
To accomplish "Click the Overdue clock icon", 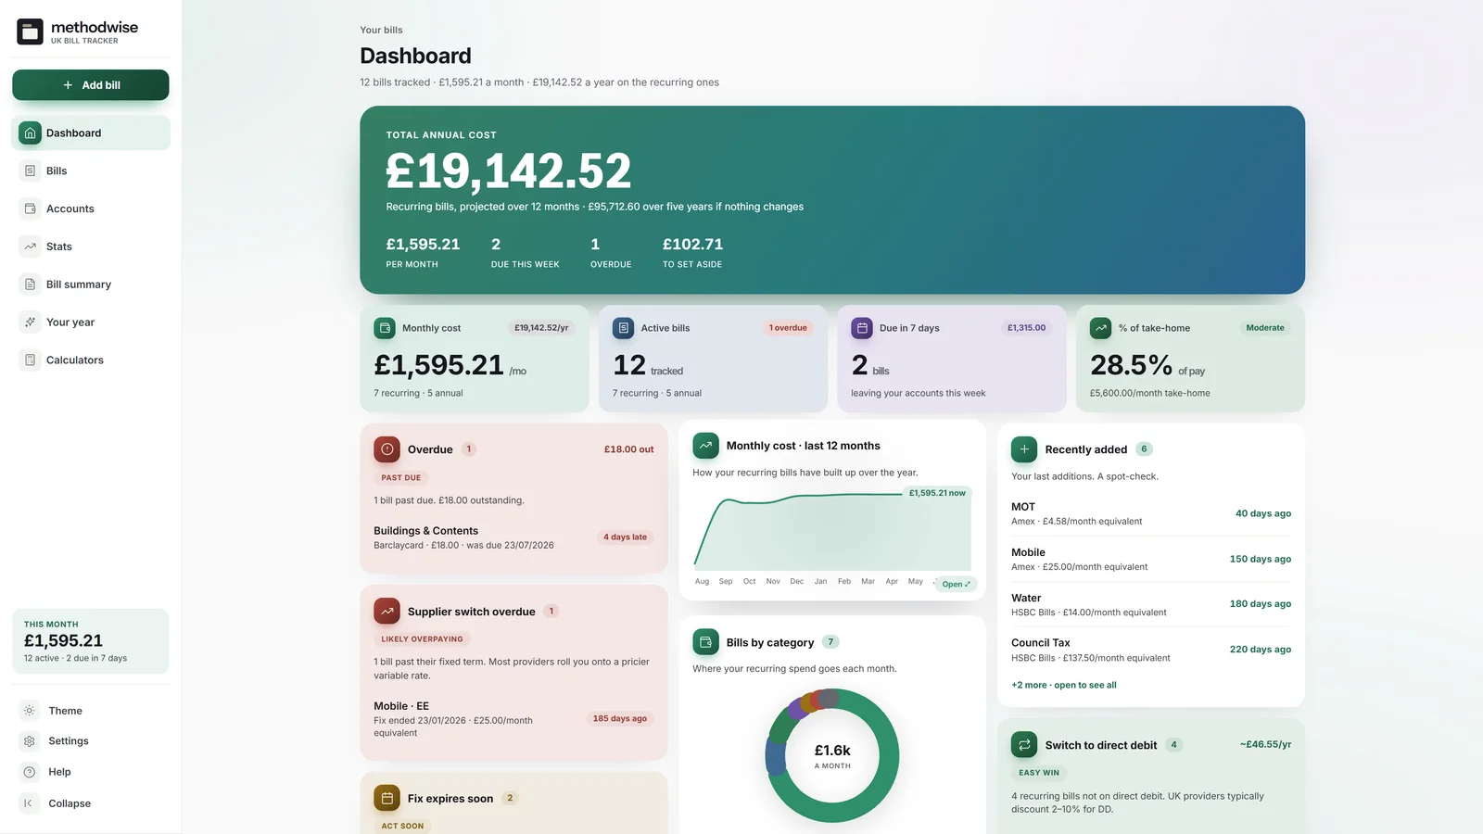I will pyautogui.click(x=387, y=449).
